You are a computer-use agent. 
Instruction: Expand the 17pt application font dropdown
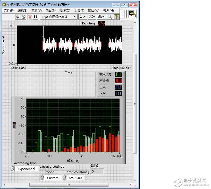click(59, 17)
